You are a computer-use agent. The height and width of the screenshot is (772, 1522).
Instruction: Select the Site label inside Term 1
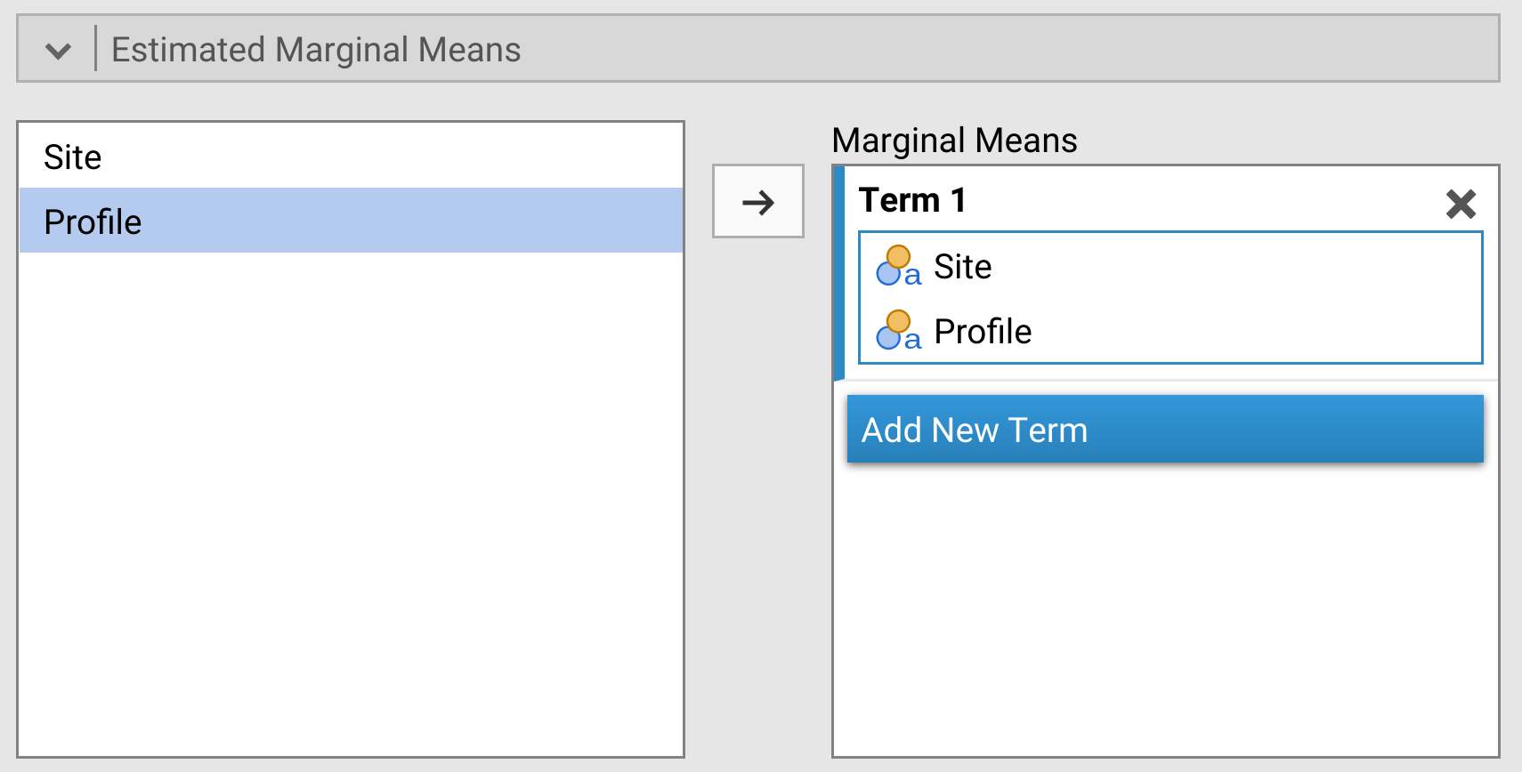(962, 267)
